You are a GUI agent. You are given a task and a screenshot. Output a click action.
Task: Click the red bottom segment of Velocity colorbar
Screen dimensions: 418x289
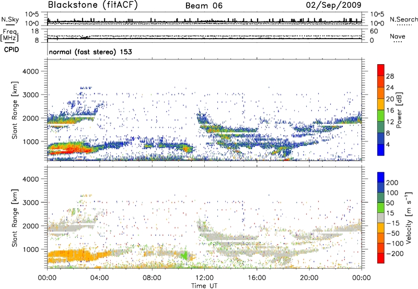[381, 258]
